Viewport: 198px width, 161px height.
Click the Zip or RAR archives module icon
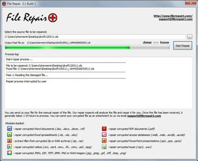tap(10, 141)
